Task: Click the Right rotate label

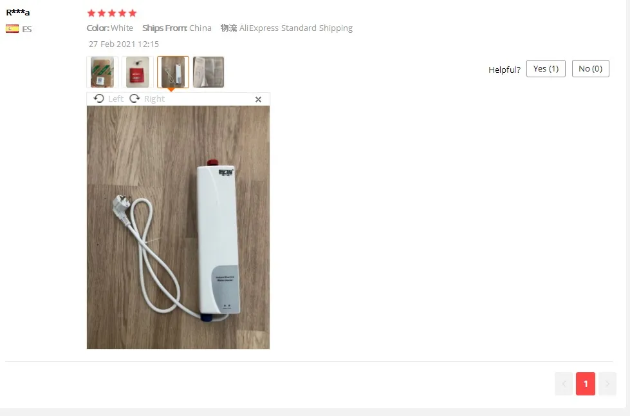Action: pyautogui.click(x=154, y=99)
